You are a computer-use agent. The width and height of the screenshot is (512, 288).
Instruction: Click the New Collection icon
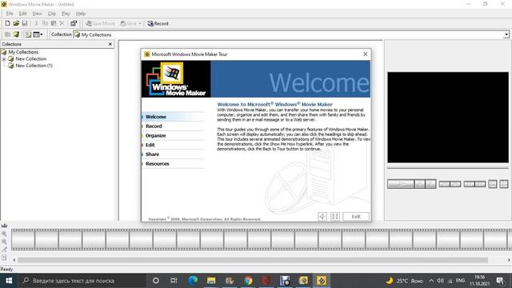(x=16, y=34)
